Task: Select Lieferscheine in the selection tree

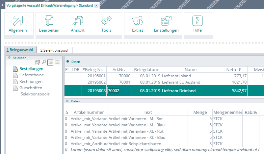Action: (31, 75)
